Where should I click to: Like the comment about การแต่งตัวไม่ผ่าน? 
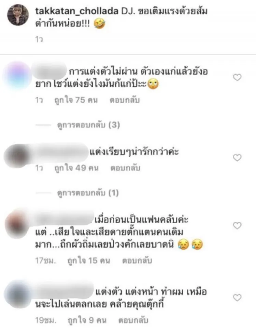(x=237, y=78)
